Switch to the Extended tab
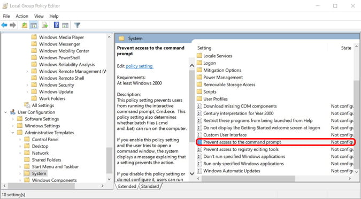 (127, 186)
